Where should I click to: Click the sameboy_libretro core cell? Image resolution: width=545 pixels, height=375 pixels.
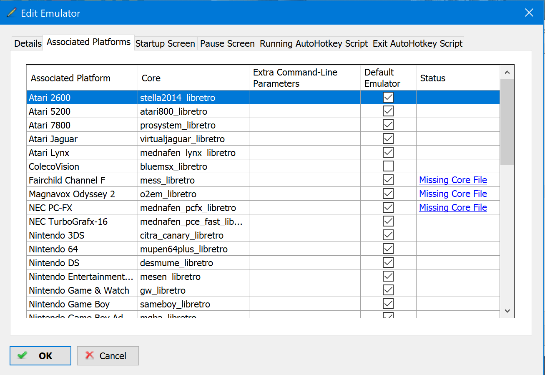(193, 304)
